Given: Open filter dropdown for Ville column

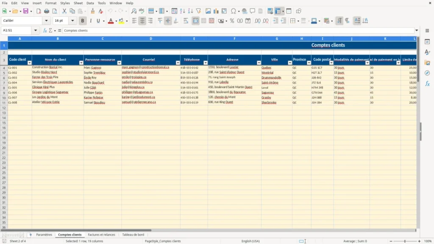Looking at the screenshot, I should (290, 63).
